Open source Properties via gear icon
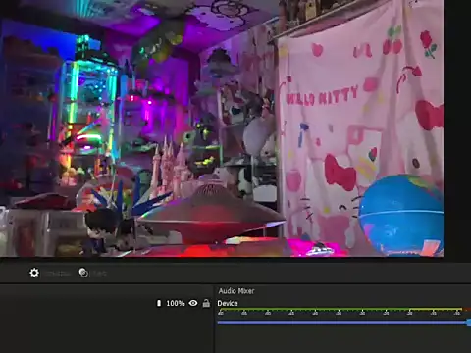 34,273
